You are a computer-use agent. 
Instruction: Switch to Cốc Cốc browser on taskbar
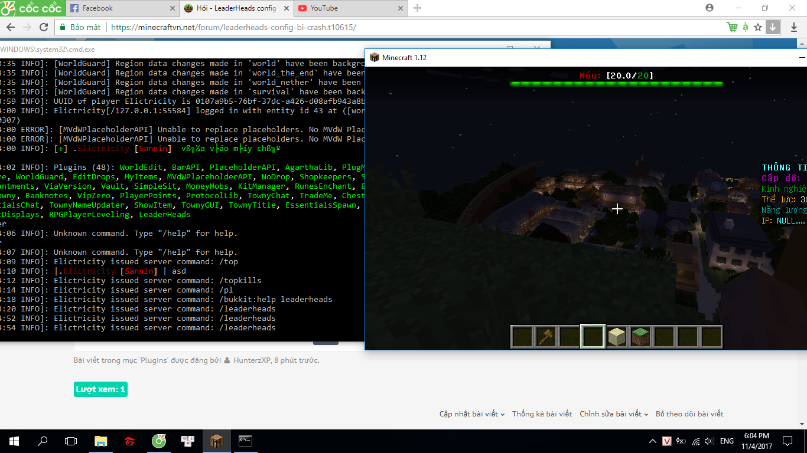click(x=159, y=441)
